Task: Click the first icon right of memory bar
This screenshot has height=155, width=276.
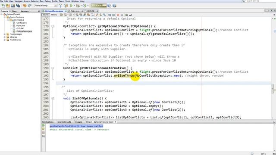Action: [109, 6]
